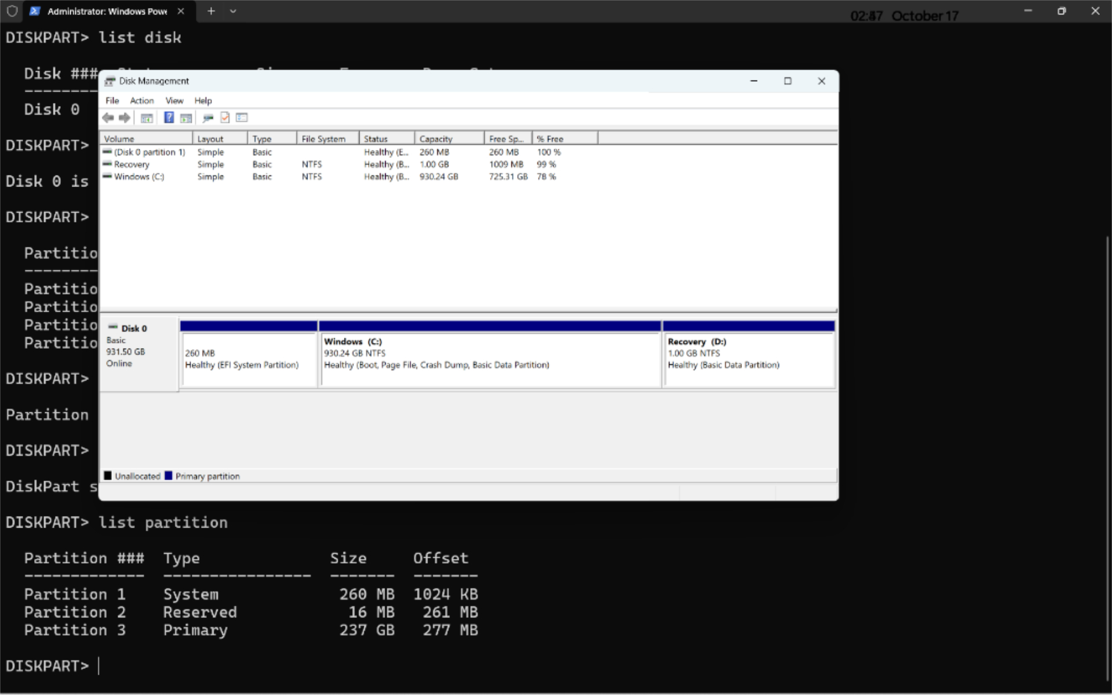1112x695 pixels.
Task: Click Show/Hide Console Tree icon
Action: [x=147, y=118]
